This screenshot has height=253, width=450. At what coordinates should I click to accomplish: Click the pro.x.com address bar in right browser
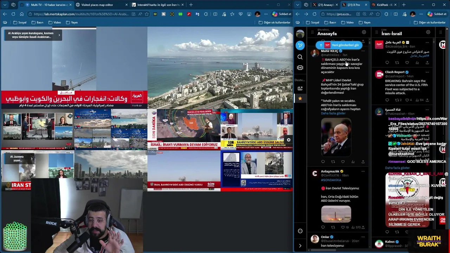[x=339, y=14]
